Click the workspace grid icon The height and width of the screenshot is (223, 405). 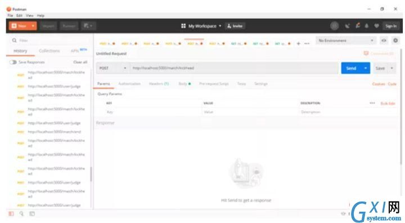pyautogui.click(x=183, y=26)
